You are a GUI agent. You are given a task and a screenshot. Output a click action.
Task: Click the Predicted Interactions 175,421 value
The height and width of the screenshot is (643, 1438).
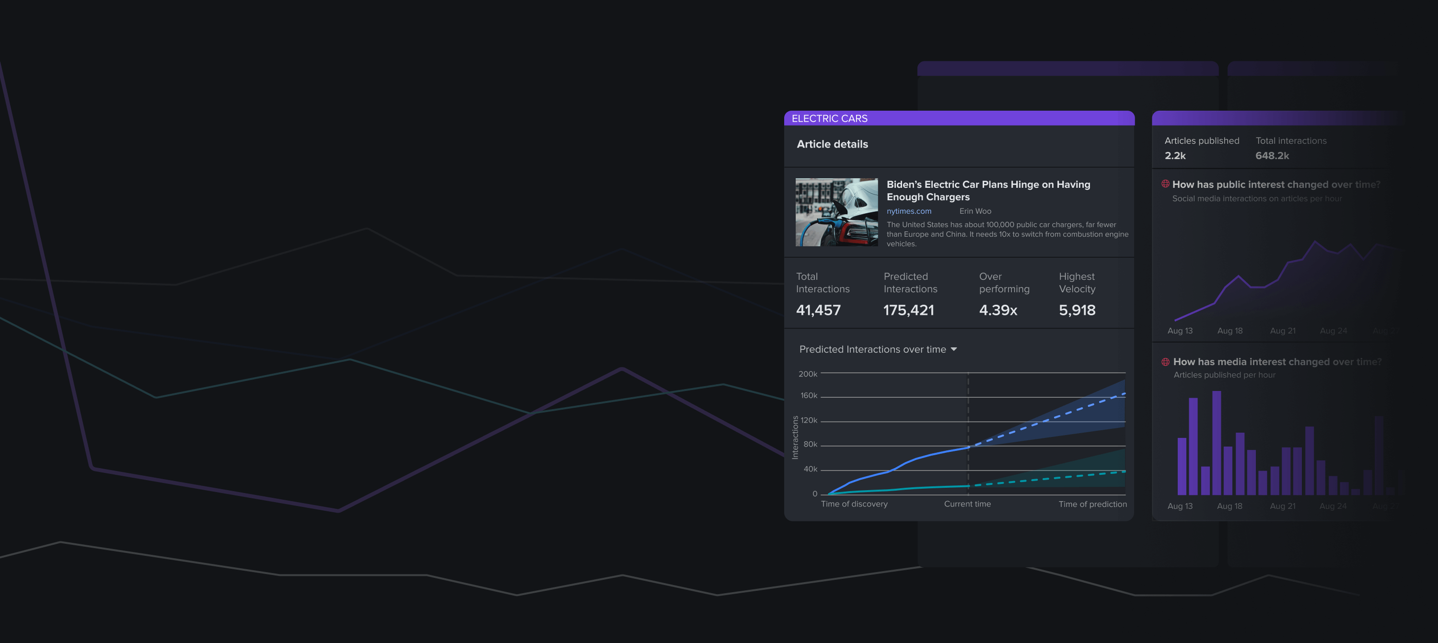[x=908, y=310]
